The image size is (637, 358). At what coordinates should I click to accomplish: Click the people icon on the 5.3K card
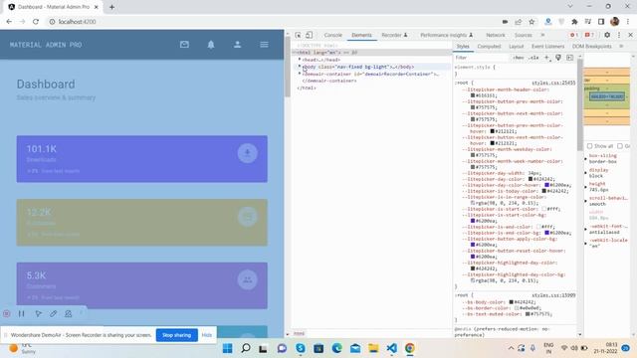coord(248,279)
